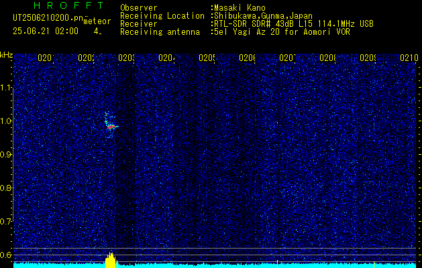Click the 0203 time axis label
This screenshot has width=422, height=268.
point(126,58)
